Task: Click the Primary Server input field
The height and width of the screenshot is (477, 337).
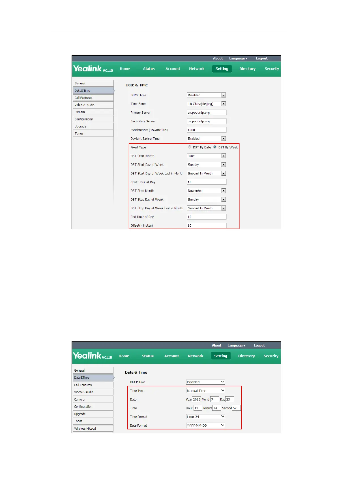Action: click(x=207, y=112)
